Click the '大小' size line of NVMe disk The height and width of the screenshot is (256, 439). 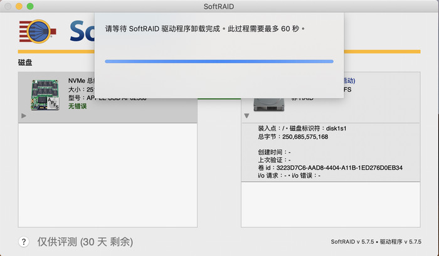(81, 89)
